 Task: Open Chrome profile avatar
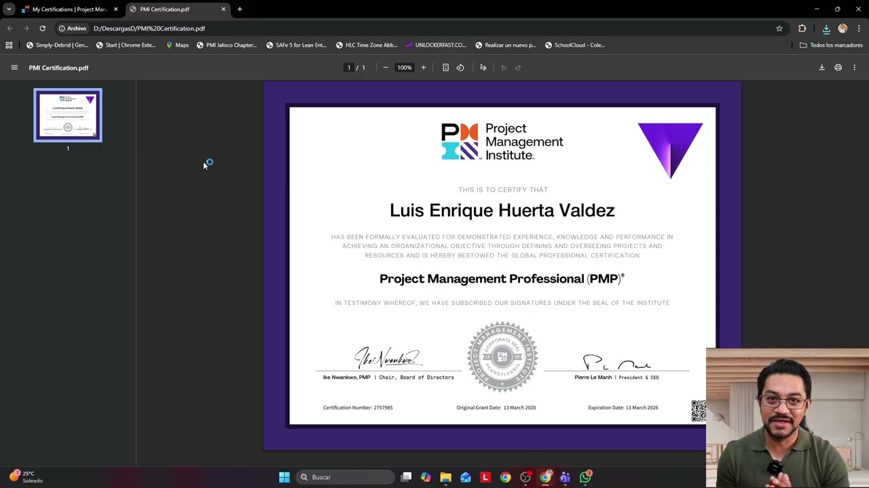point(843,28)
